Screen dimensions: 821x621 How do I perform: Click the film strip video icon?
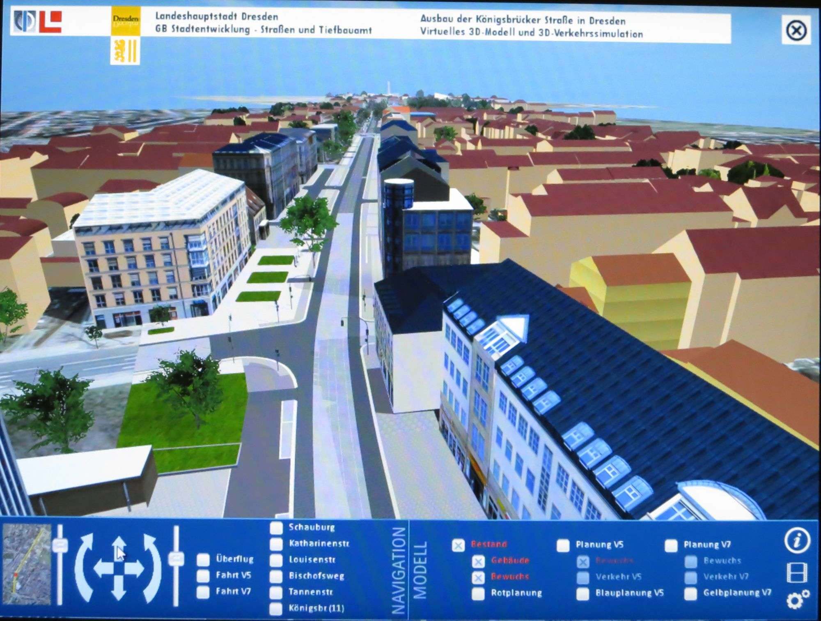(797, 573)
